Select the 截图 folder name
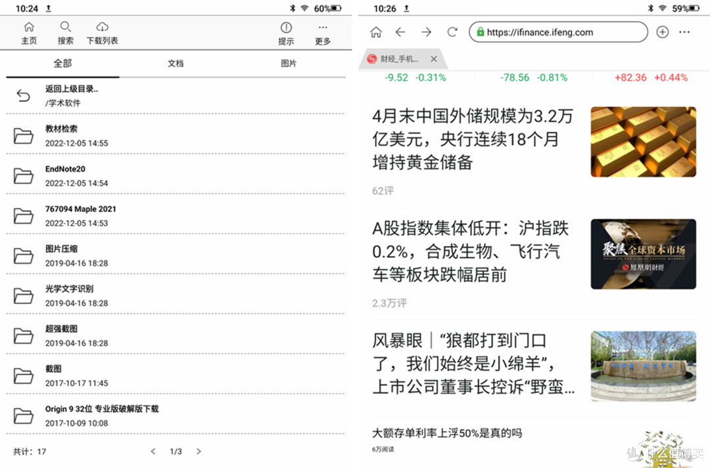This screenshot has width=710, height=468. (x=53, y=368)
